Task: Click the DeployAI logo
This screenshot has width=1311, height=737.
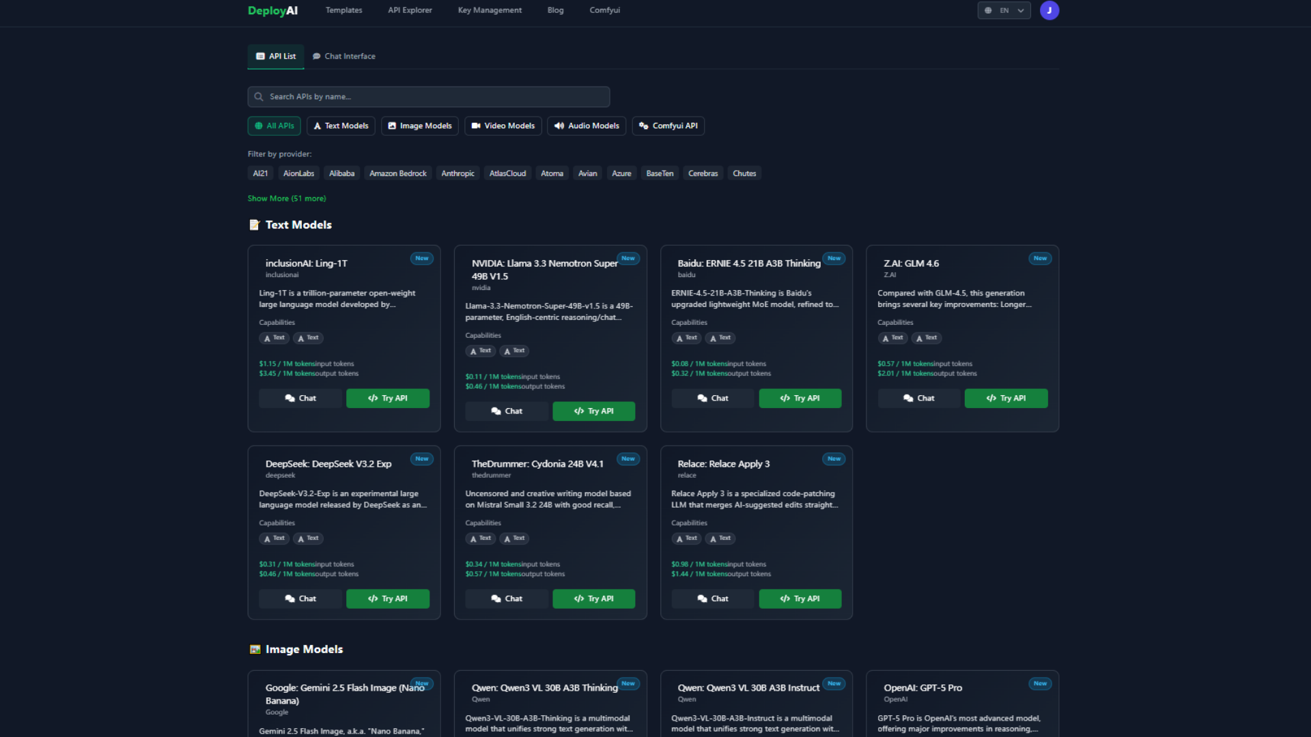Action: click(x=272, y=10)
